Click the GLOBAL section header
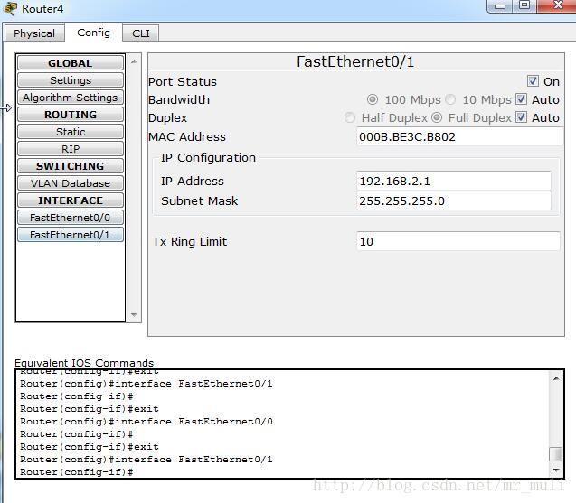 click(70, 63)
